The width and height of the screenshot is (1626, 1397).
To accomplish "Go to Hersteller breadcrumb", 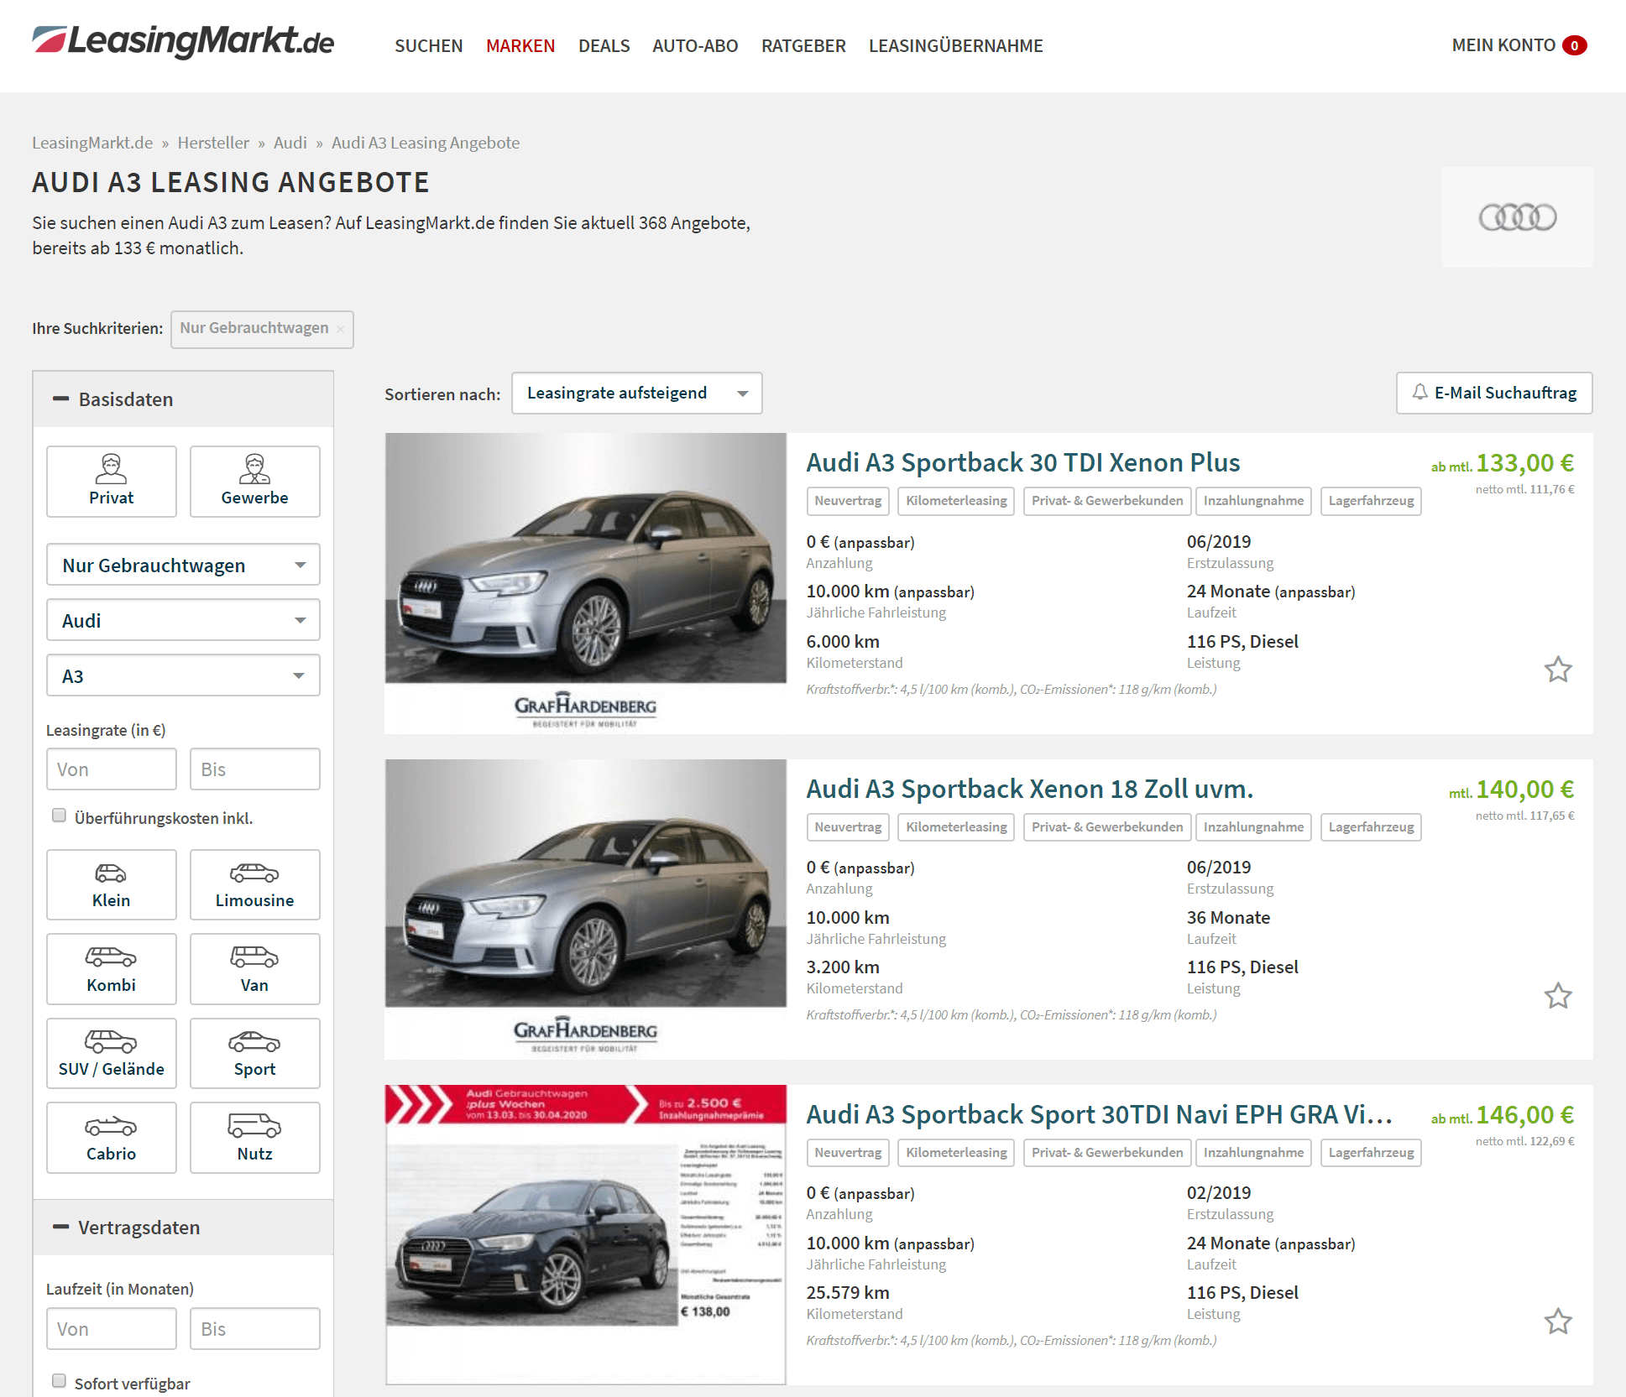I will 213,143.
